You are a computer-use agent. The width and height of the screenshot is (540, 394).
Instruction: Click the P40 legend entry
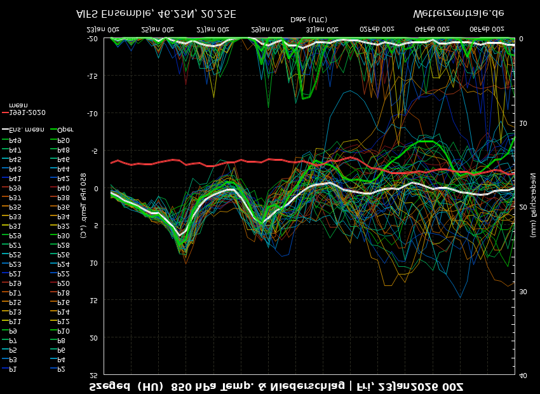63,188
